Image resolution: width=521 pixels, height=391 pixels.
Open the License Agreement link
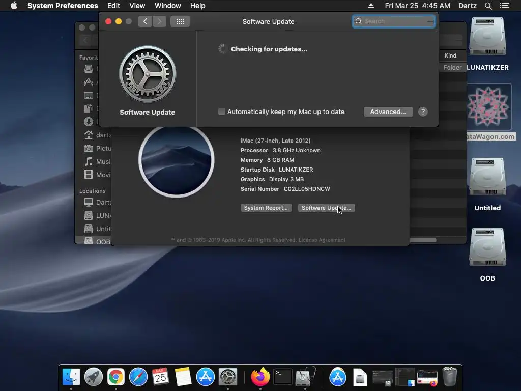322,240
